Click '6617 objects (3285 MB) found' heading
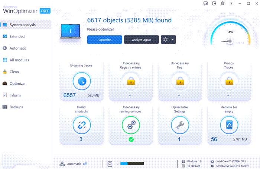 [x=129, y=20]
